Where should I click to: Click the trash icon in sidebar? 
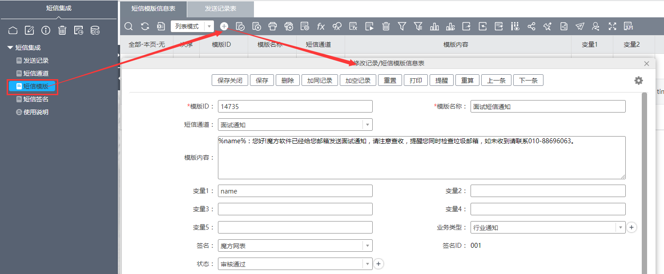point(62,30)
